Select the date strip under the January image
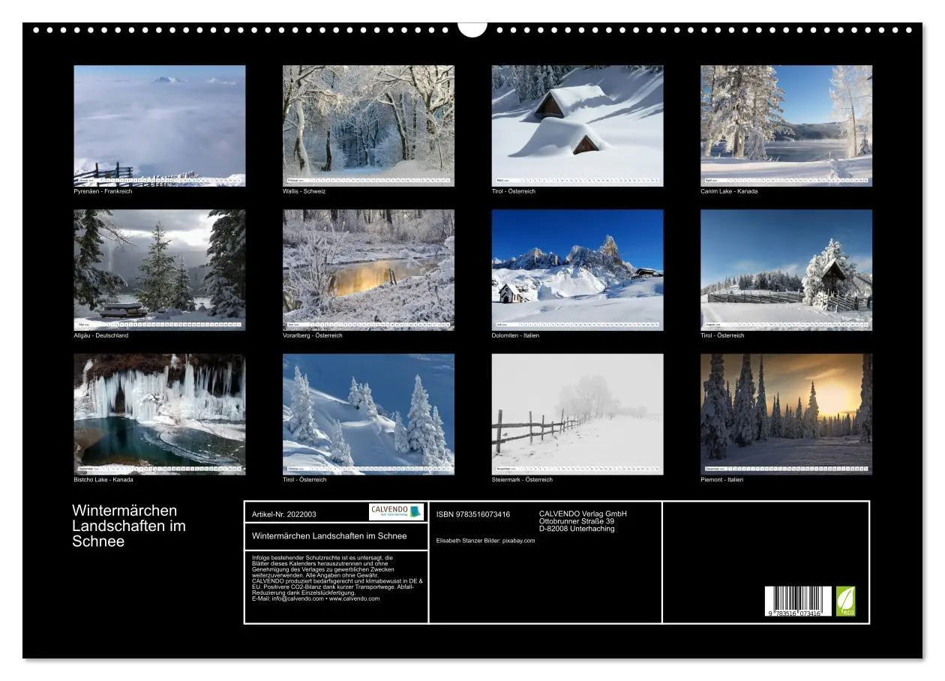Image resolution: width=945 pixels, height=681 pixels. [160, 180]
